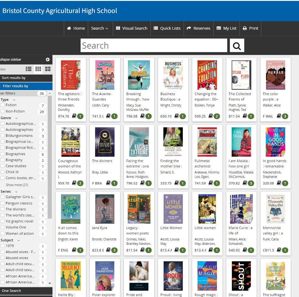Tick the Biographies genre checkbox
Screen dimensions: 299x297
pyautogui.click(x=3, y=154)
